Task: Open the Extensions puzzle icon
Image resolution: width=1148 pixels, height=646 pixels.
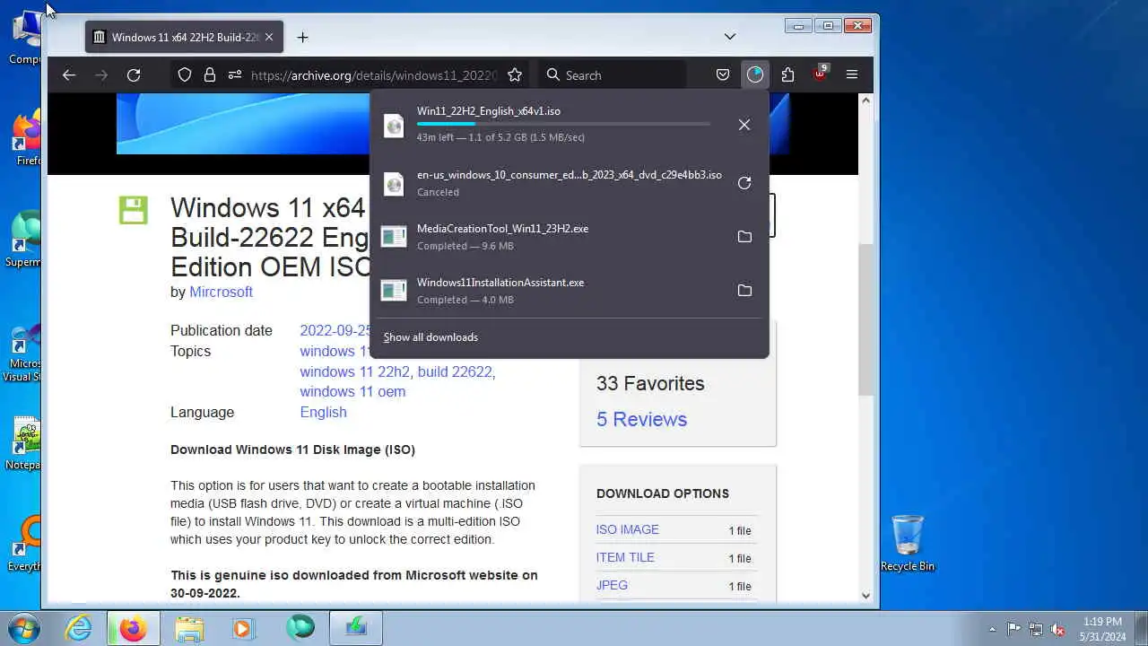Action: coord(787,75)
